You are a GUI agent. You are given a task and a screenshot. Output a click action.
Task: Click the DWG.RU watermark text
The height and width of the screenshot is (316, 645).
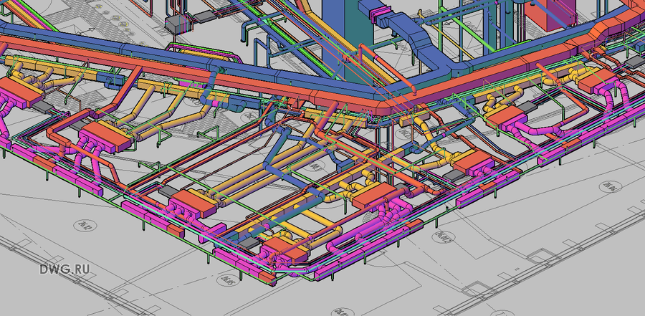(x=64, y=269)
